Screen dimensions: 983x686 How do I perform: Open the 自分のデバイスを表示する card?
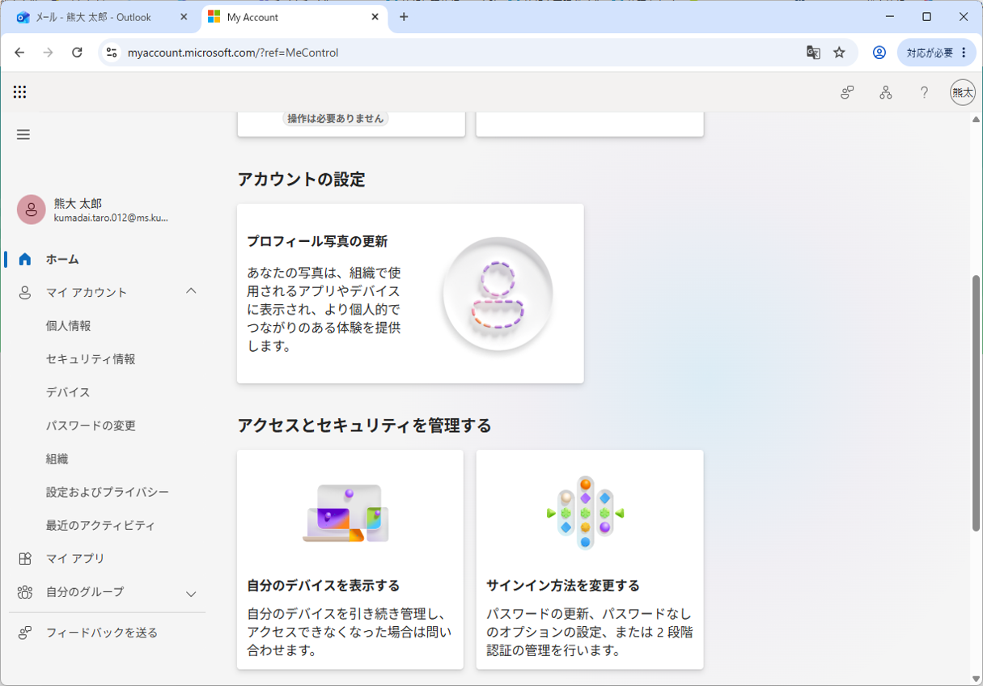tap(350, 559)
